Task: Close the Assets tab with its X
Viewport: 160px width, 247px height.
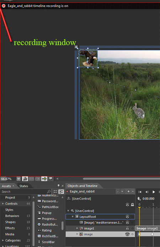Action: pyautogui.click(x=14, y=186)
